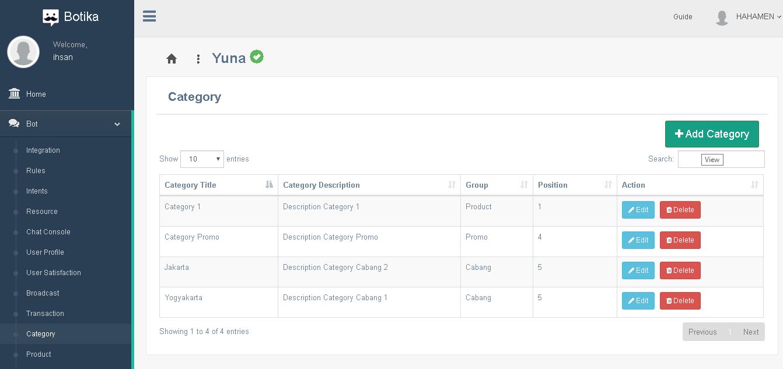Click the green verified checkmark badge
The image size is (783, 369).
click(x=257, y=57)
